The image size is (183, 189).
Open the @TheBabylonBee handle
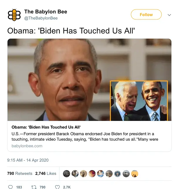[41, 18]
